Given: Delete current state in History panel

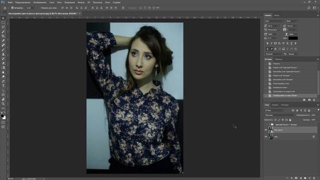Looking at the screenshot, I should click(314, 100).
